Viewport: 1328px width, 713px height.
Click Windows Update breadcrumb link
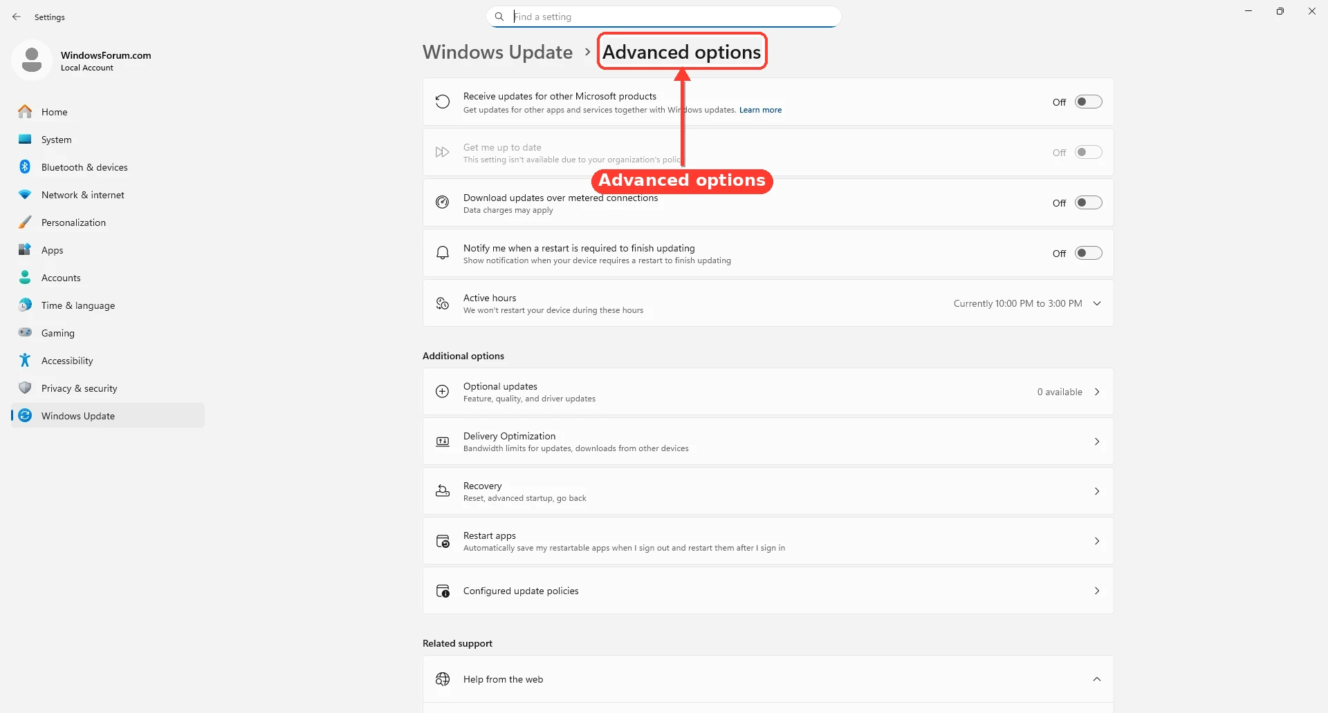[x=497, y=52]
